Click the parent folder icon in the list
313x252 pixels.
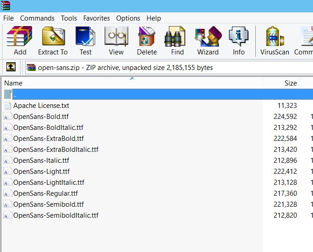[8, 94]
